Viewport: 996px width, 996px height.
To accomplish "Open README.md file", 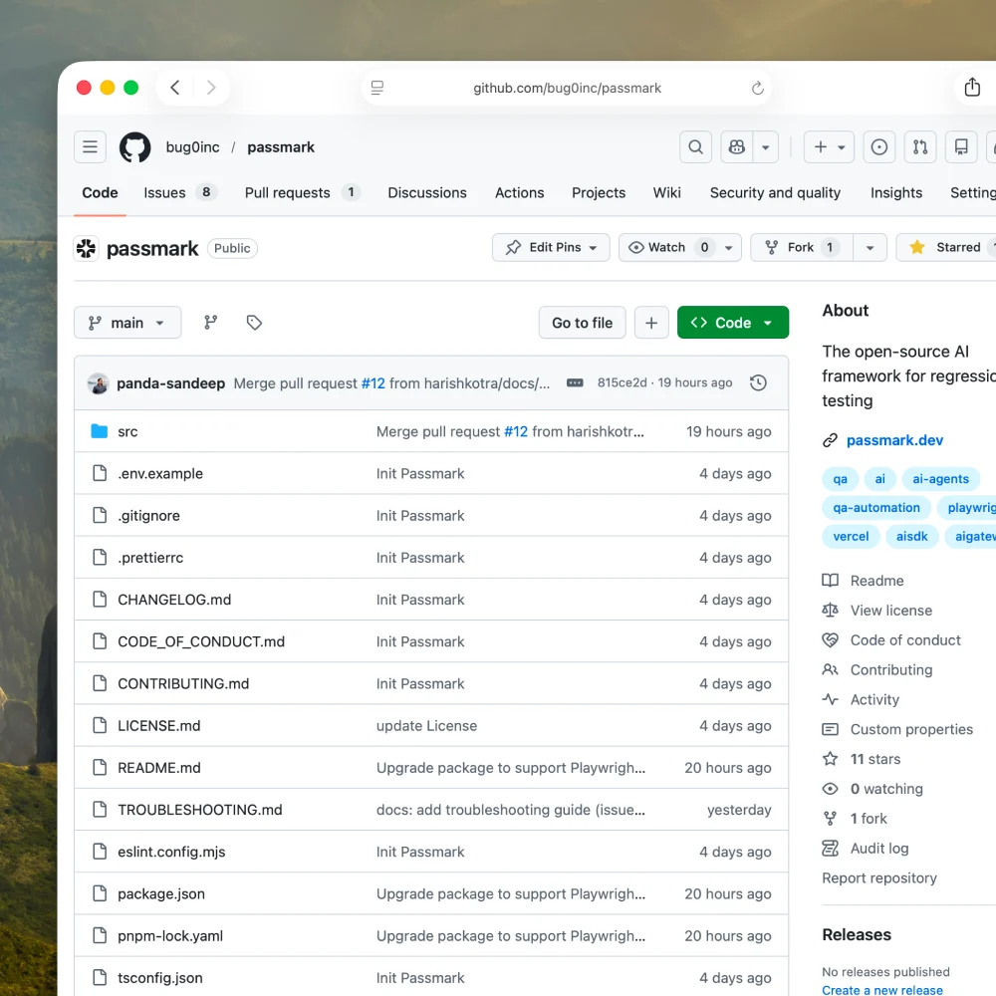I will click(x=158, y=767).
